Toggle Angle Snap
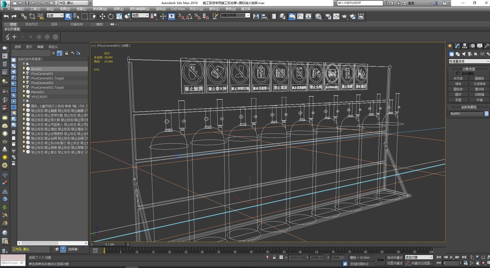 (x=189, y=16)
